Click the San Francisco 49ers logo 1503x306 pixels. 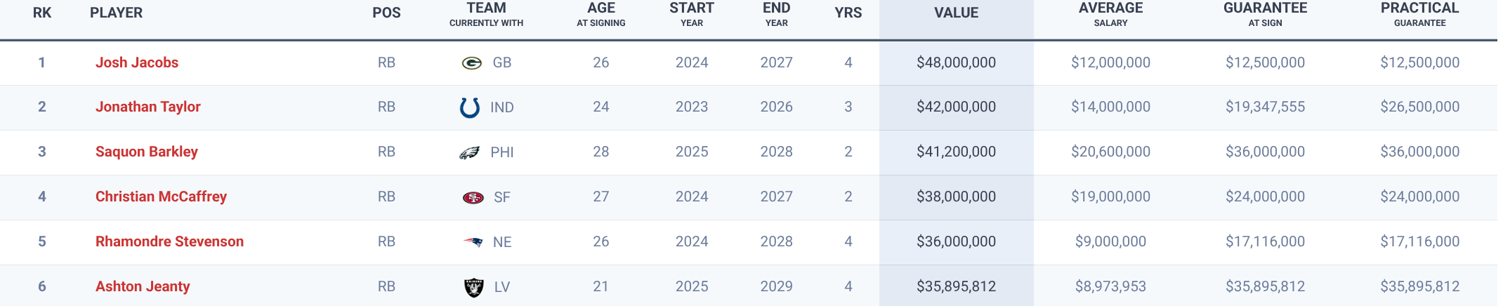[473, 198]
